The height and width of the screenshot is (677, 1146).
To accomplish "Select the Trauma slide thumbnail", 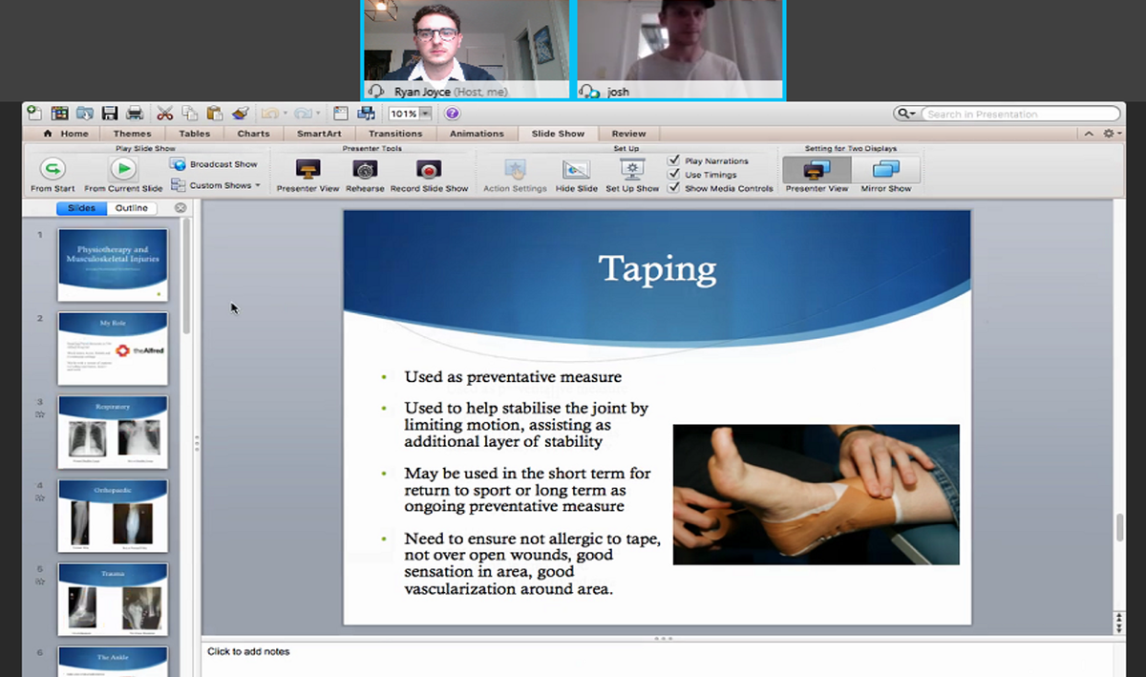I will click(x=113, y=601).
